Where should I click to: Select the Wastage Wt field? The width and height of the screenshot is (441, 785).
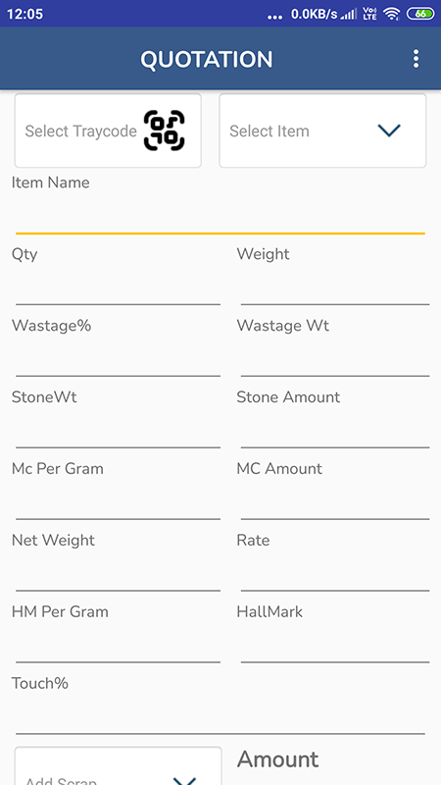(x=335, y=357)
